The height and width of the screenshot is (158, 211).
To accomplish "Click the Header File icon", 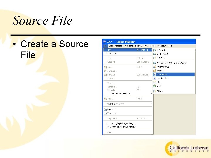I will click(155, 78).
